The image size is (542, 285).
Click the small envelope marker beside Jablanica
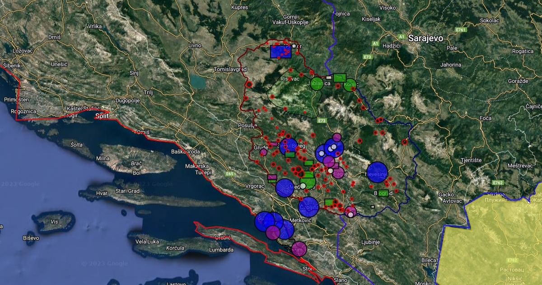pos(329,77)
